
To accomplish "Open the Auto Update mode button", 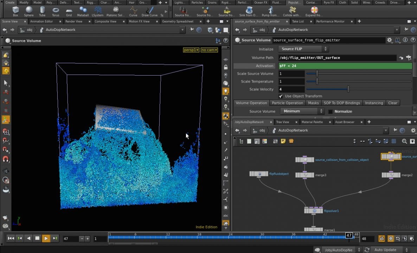I will point(385,250).
